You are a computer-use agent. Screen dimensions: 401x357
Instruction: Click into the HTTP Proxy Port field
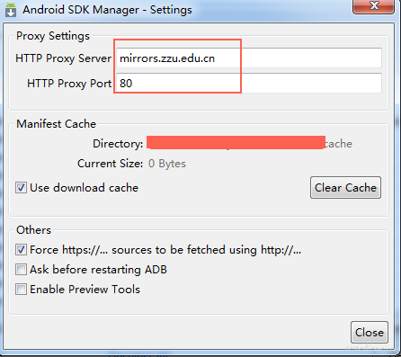(249, 83)
